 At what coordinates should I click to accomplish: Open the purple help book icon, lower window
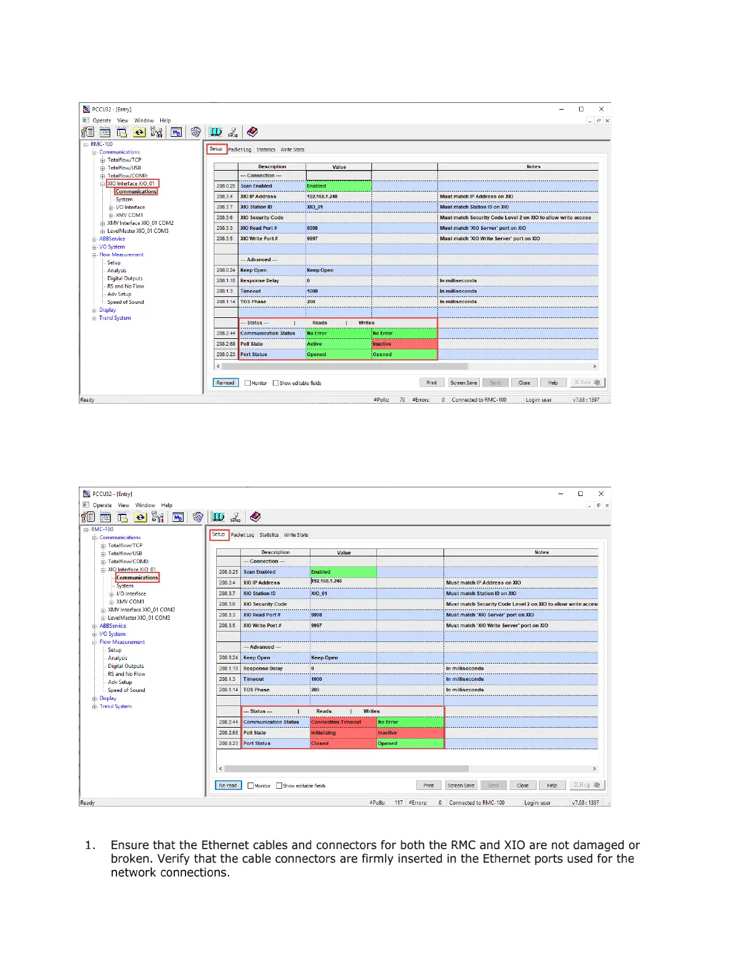tap(255, 517)
